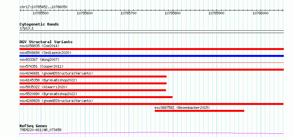
Task: Click the chr17:10785452..10786050 region label
Action: tap(43, 7)
